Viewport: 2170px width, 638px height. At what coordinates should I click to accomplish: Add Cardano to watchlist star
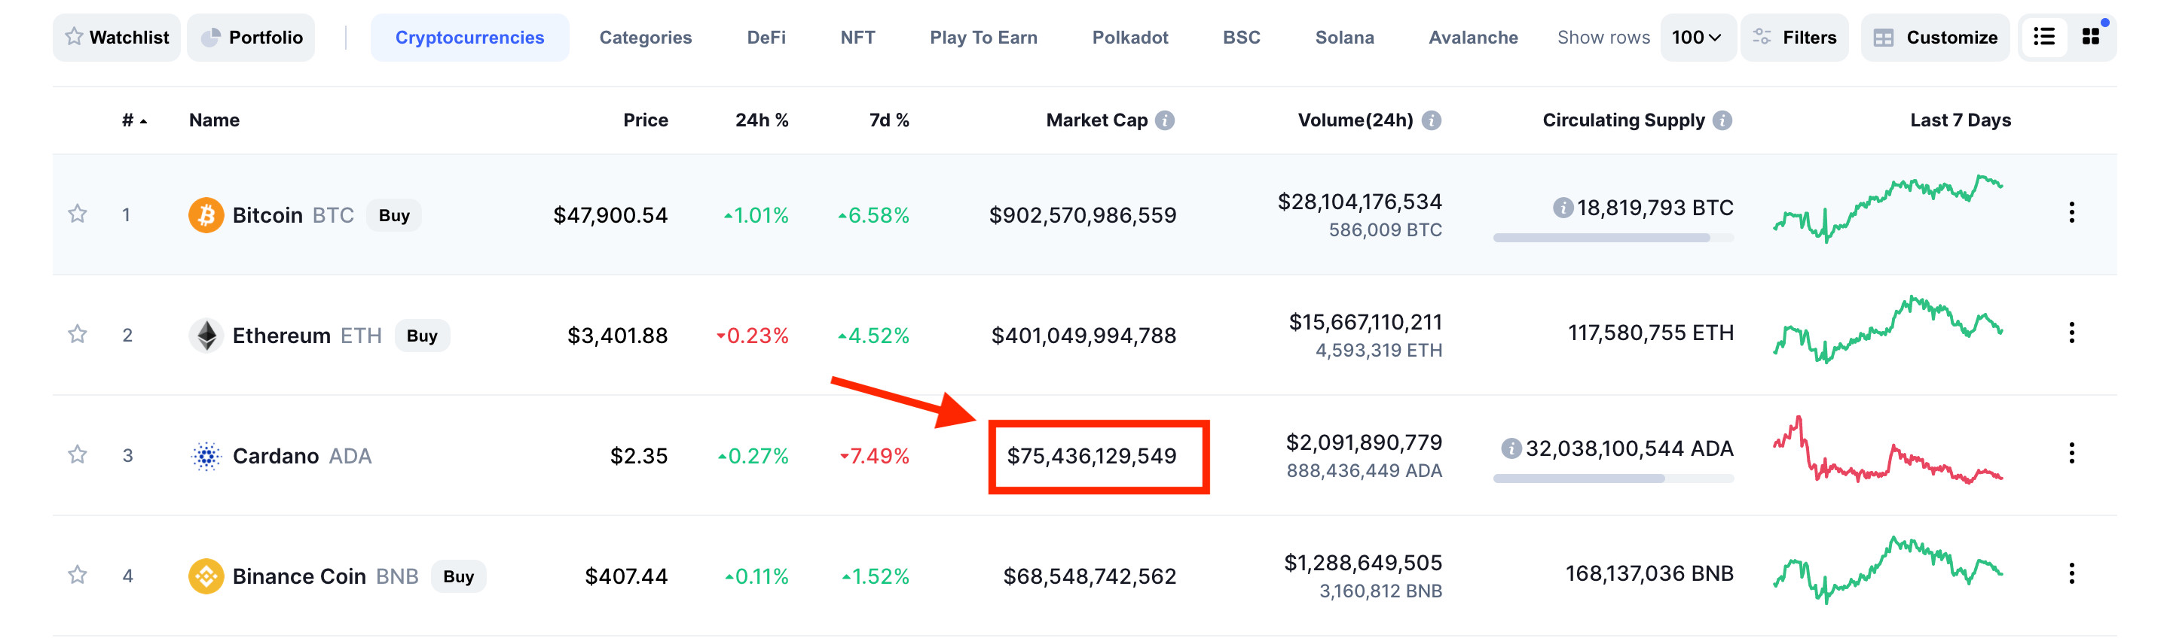tap(78, 454)
